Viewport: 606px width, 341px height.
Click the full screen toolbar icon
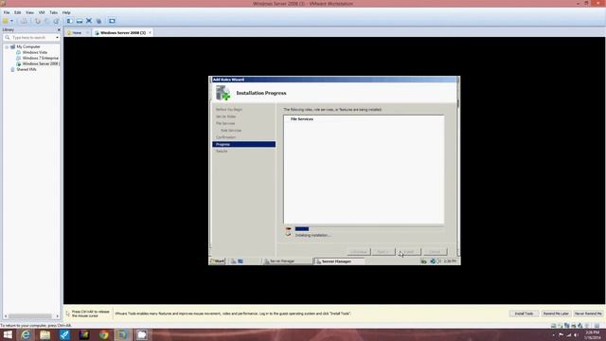(89, 21)
